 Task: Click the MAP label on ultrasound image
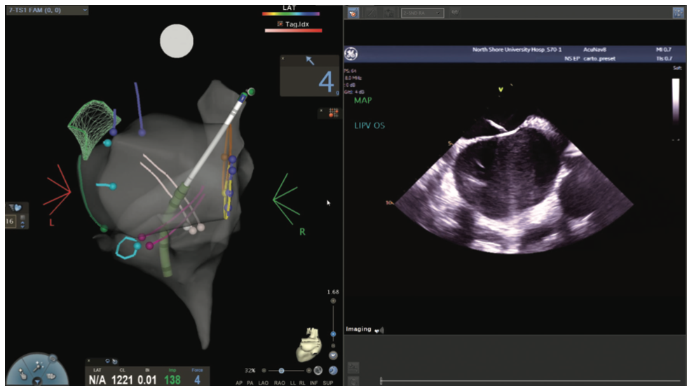point(363,100)
